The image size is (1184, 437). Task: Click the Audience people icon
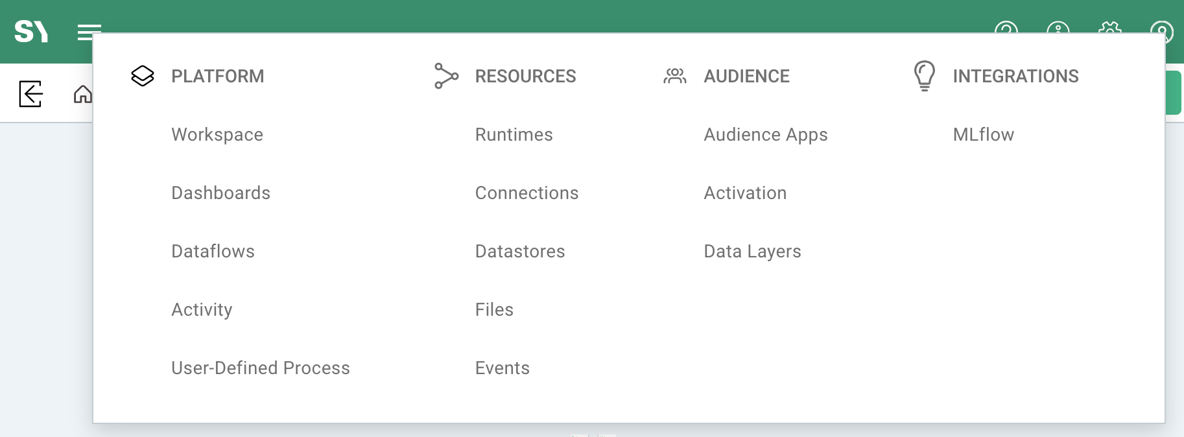click(x=674, y=76)
